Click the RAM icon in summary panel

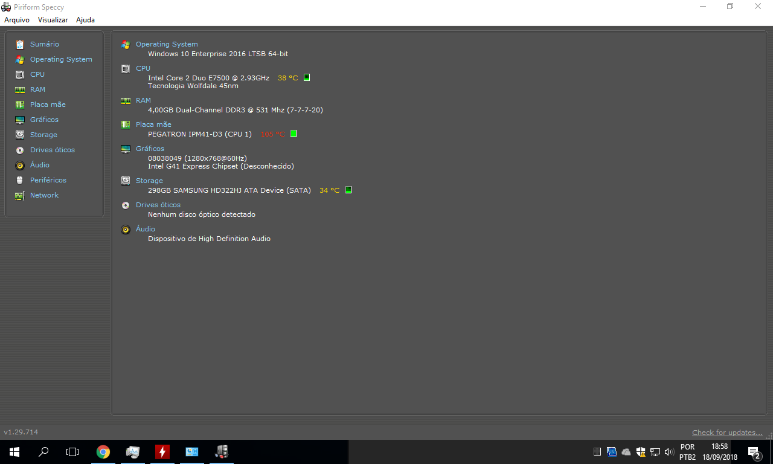pos(126,100)
